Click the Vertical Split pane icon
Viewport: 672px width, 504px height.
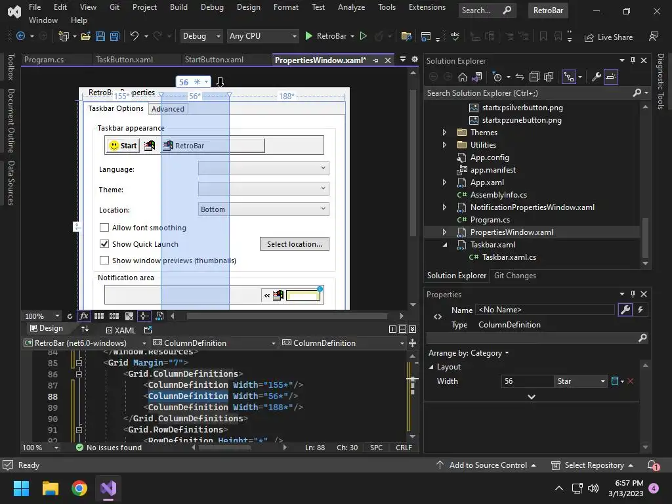click(392, 329)
